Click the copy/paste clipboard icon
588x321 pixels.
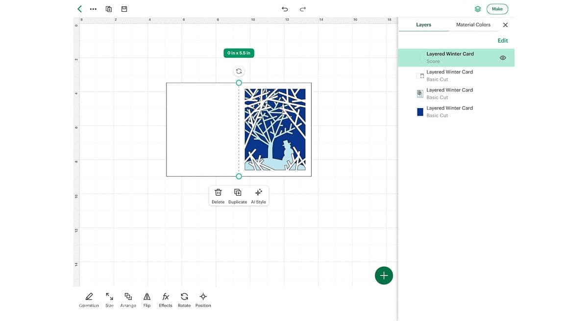point(109,9)
